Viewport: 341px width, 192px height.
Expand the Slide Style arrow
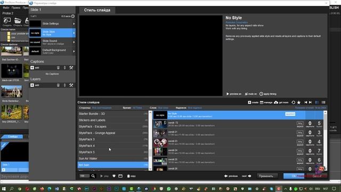(x=74, y=33)
